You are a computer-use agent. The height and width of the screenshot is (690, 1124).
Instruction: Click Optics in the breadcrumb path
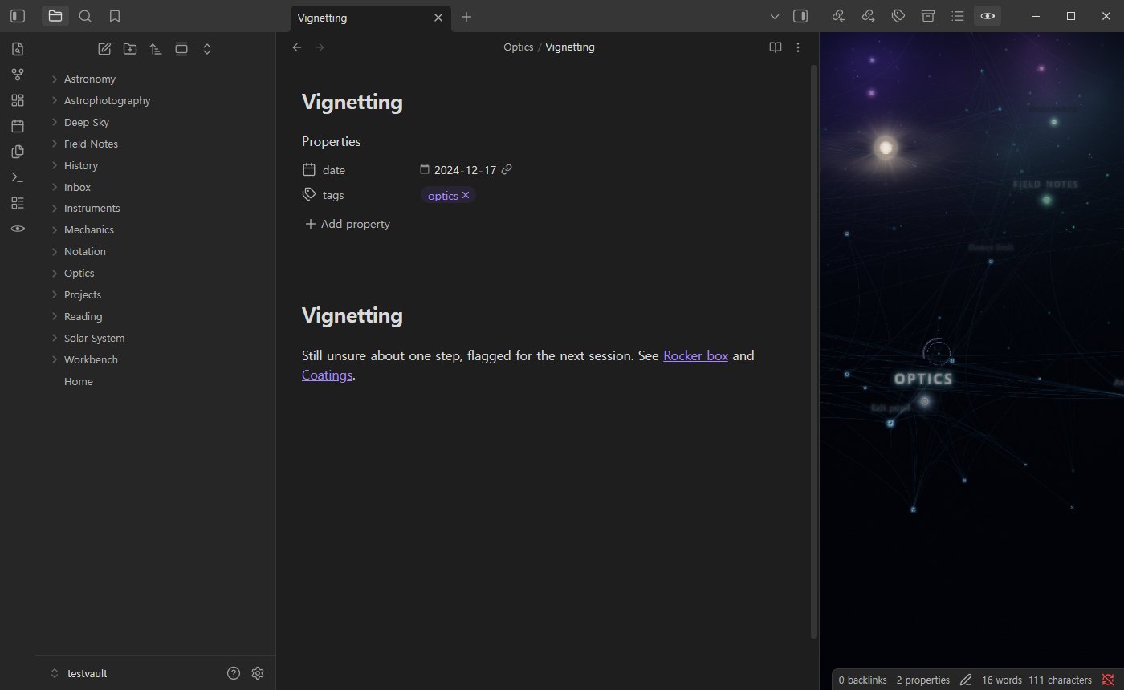[519, 47]
